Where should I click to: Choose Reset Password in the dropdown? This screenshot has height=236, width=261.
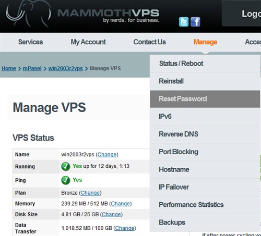coord(205,99)
